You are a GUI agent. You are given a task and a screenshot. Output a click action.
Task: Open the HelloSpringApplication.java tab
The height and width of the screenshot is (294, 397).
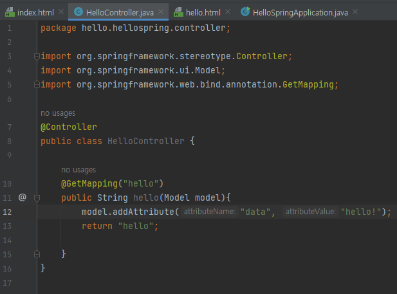tap(300, 12)
